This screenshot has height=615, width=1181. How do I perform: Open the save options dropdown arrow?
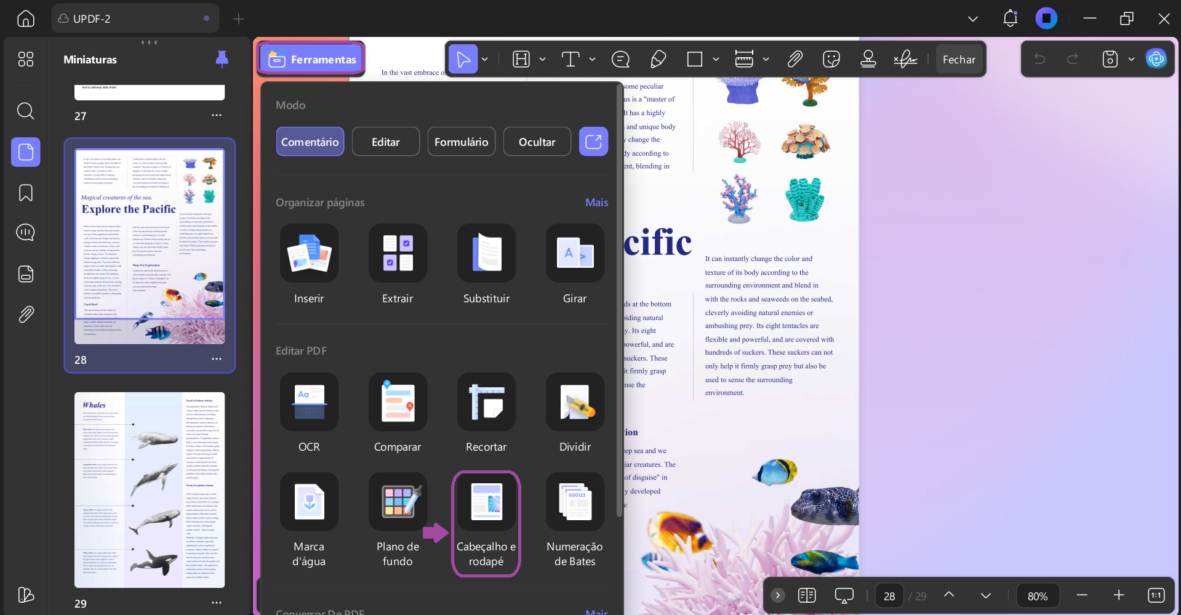(1131, 59)
